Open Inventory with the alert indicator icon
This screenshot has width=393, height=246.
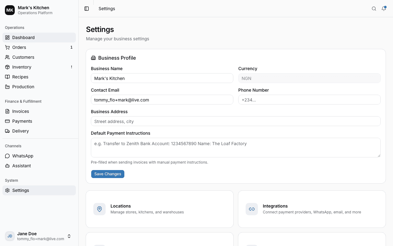tap(7, 67)
